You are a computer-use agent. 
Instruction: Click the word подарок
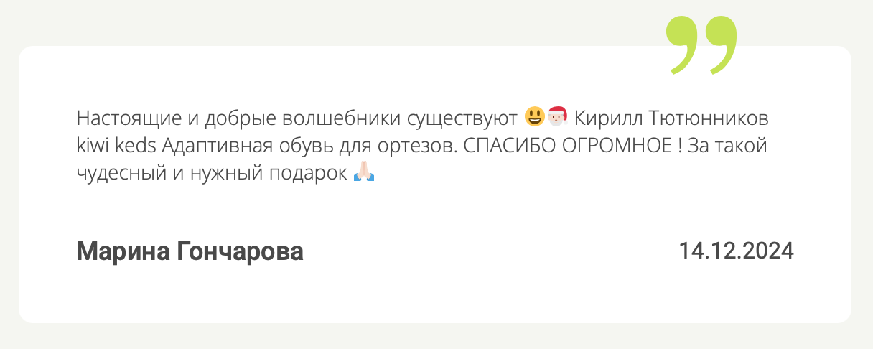tap(313, 174)
